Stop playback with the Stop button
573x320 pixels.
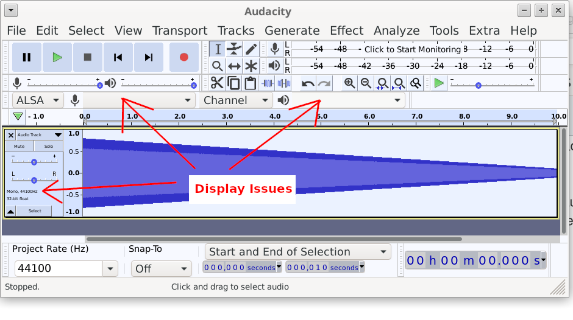87,57
